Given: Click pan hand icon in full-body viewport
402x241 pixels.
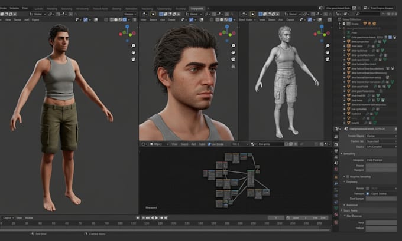Looking at the screenshot, I should tap(134, 52).
